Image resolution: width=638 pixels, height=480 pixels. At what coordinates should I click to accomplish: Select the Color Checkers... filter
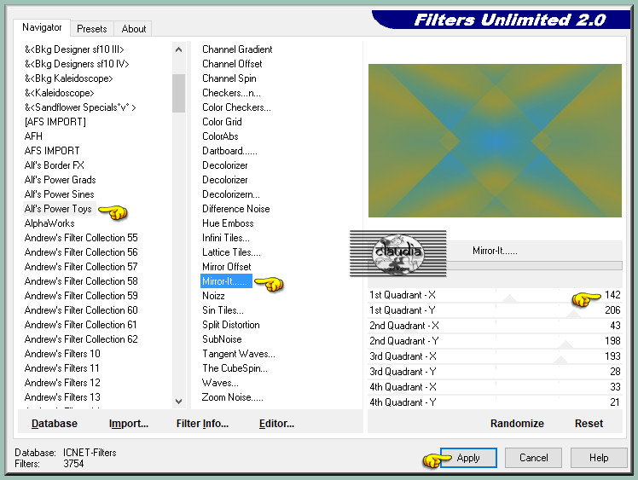pyautogui.click(x=236, y=107)
